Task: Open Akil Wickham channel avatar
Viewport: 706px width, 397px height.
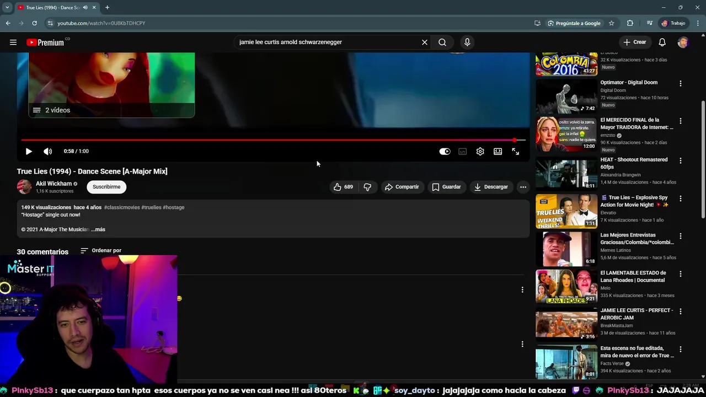Action: [x=24, y=187]
